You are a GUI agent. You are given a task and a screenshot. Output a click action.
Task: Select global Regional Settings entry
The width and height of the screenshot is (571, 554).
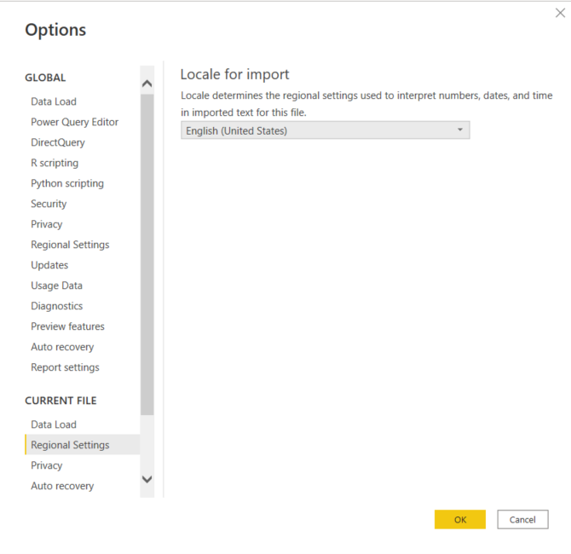point(70,245)
